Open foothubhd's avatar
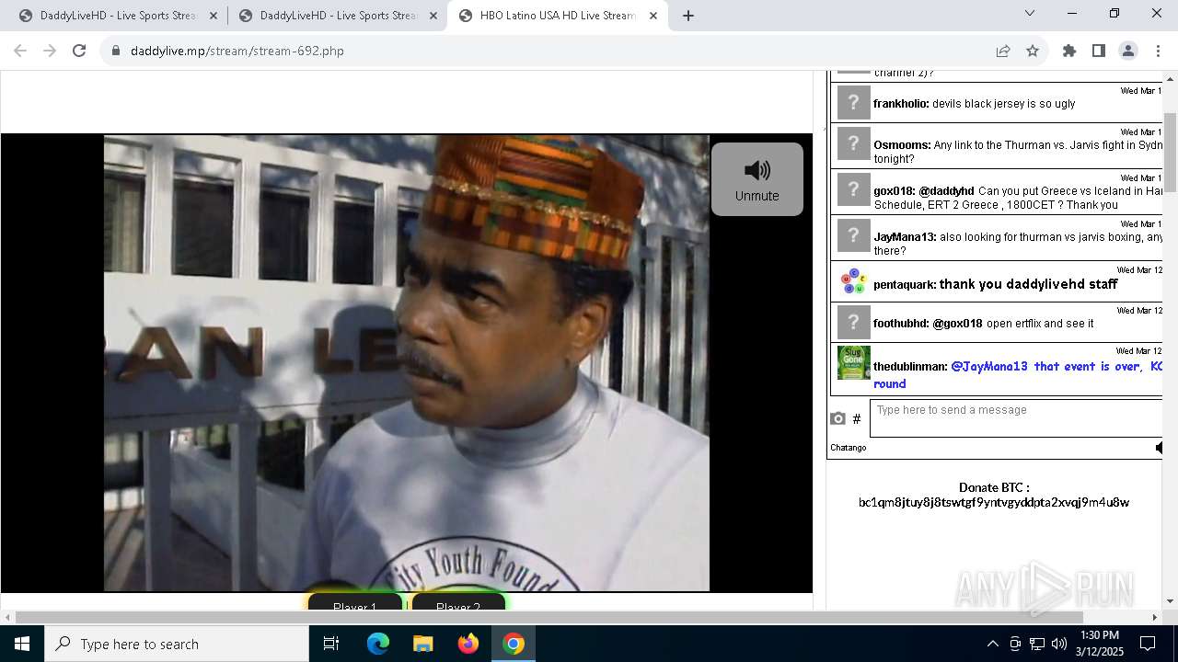1178x662 pixels. click(854, 322)
